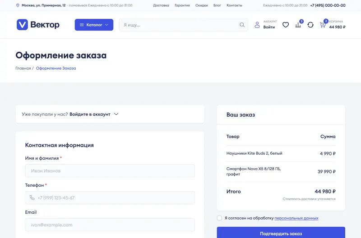Click the 'Наушники Kite Buds 2, белый' item
The height and width of the screenshot is (238, 361).
254,153
